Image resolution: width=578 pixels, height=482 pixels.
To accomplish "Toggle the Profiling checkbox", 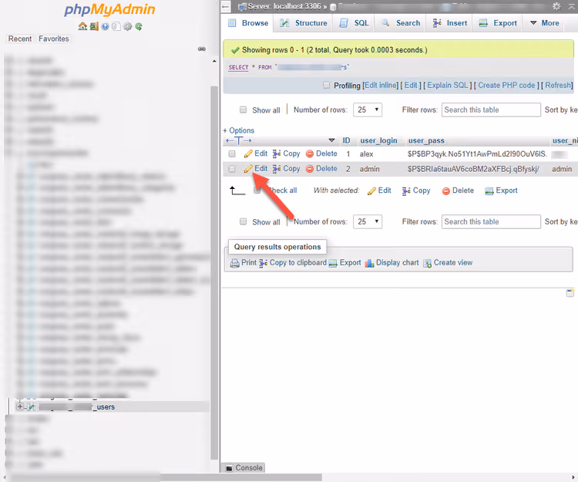I will pyautogui.click(x=326, y=85).
